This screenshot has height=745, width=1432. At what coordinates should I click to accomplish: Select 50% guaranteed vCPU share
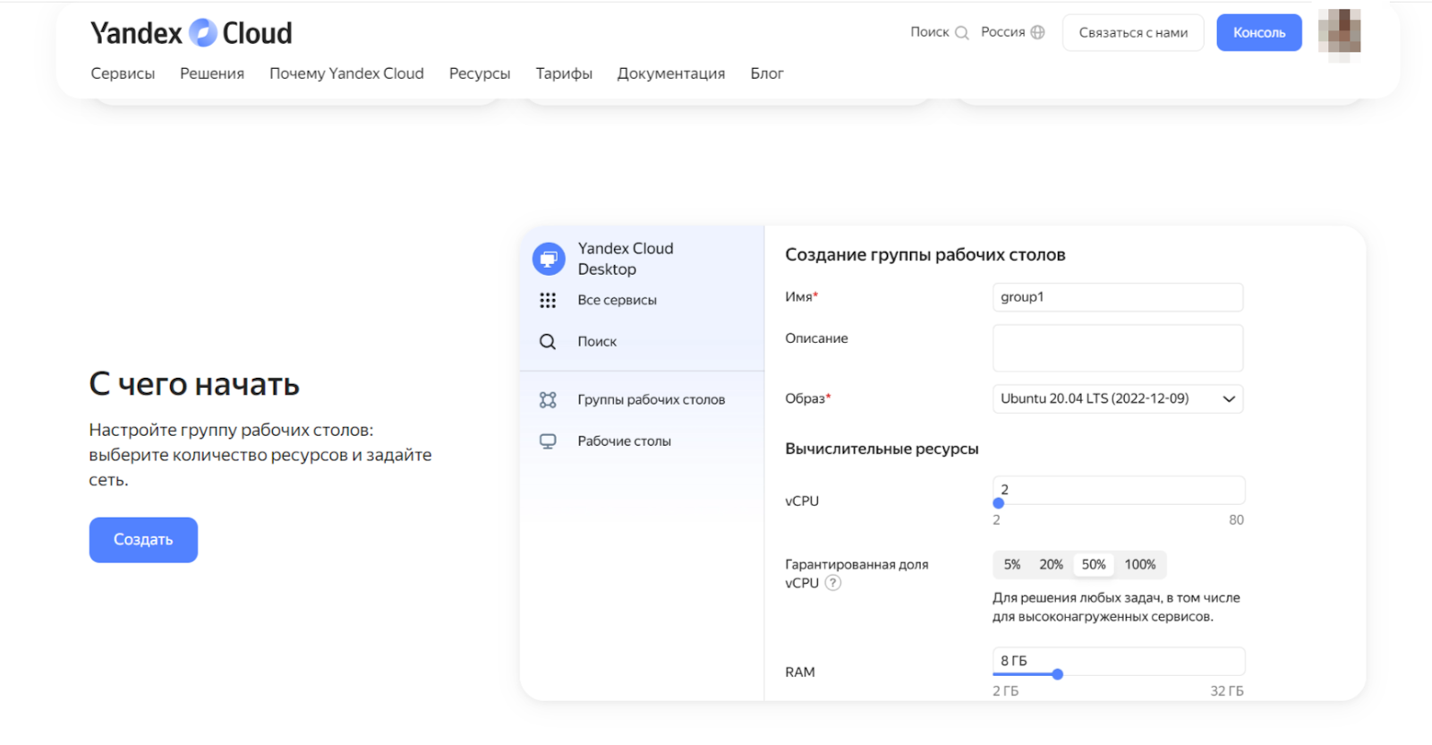pyautogui.click(x=1094, y=565)
